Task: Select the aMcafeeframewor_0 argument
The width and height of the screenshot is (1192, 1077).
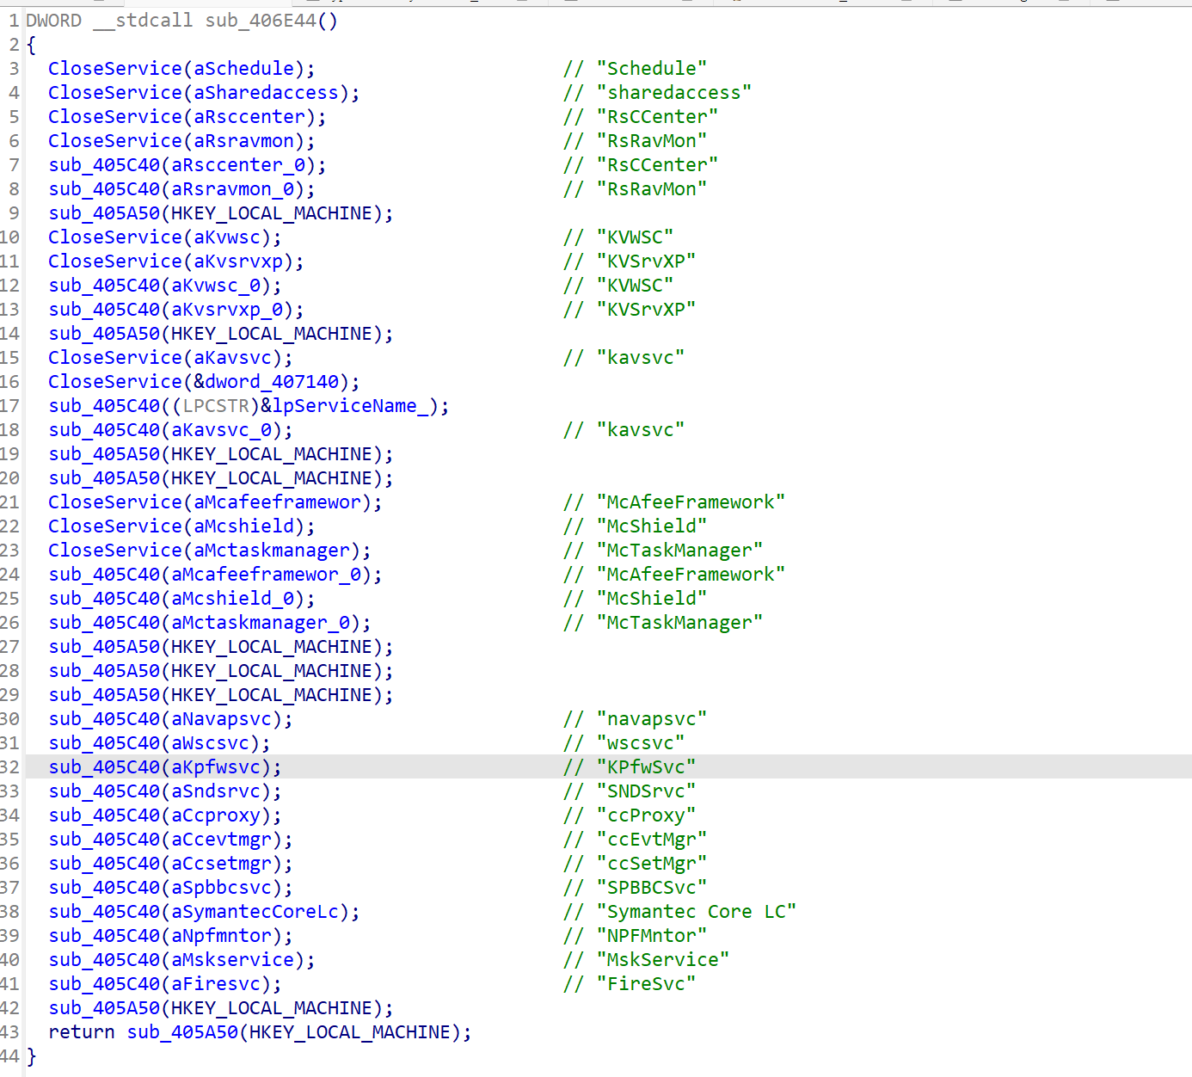Action: (267, 574)
